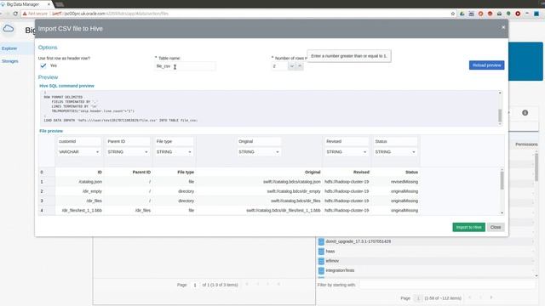Viewport: 545px width, 306px height.
Task: Open the STRING type dropdown for Original
Action: coord(259,152)
